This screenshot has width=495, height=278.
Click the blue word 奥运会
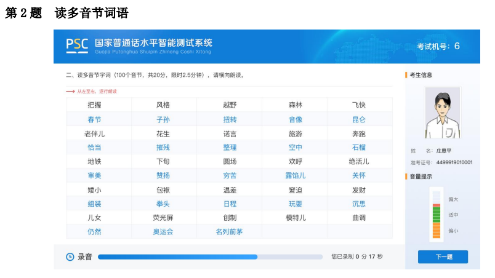[163, 232]
